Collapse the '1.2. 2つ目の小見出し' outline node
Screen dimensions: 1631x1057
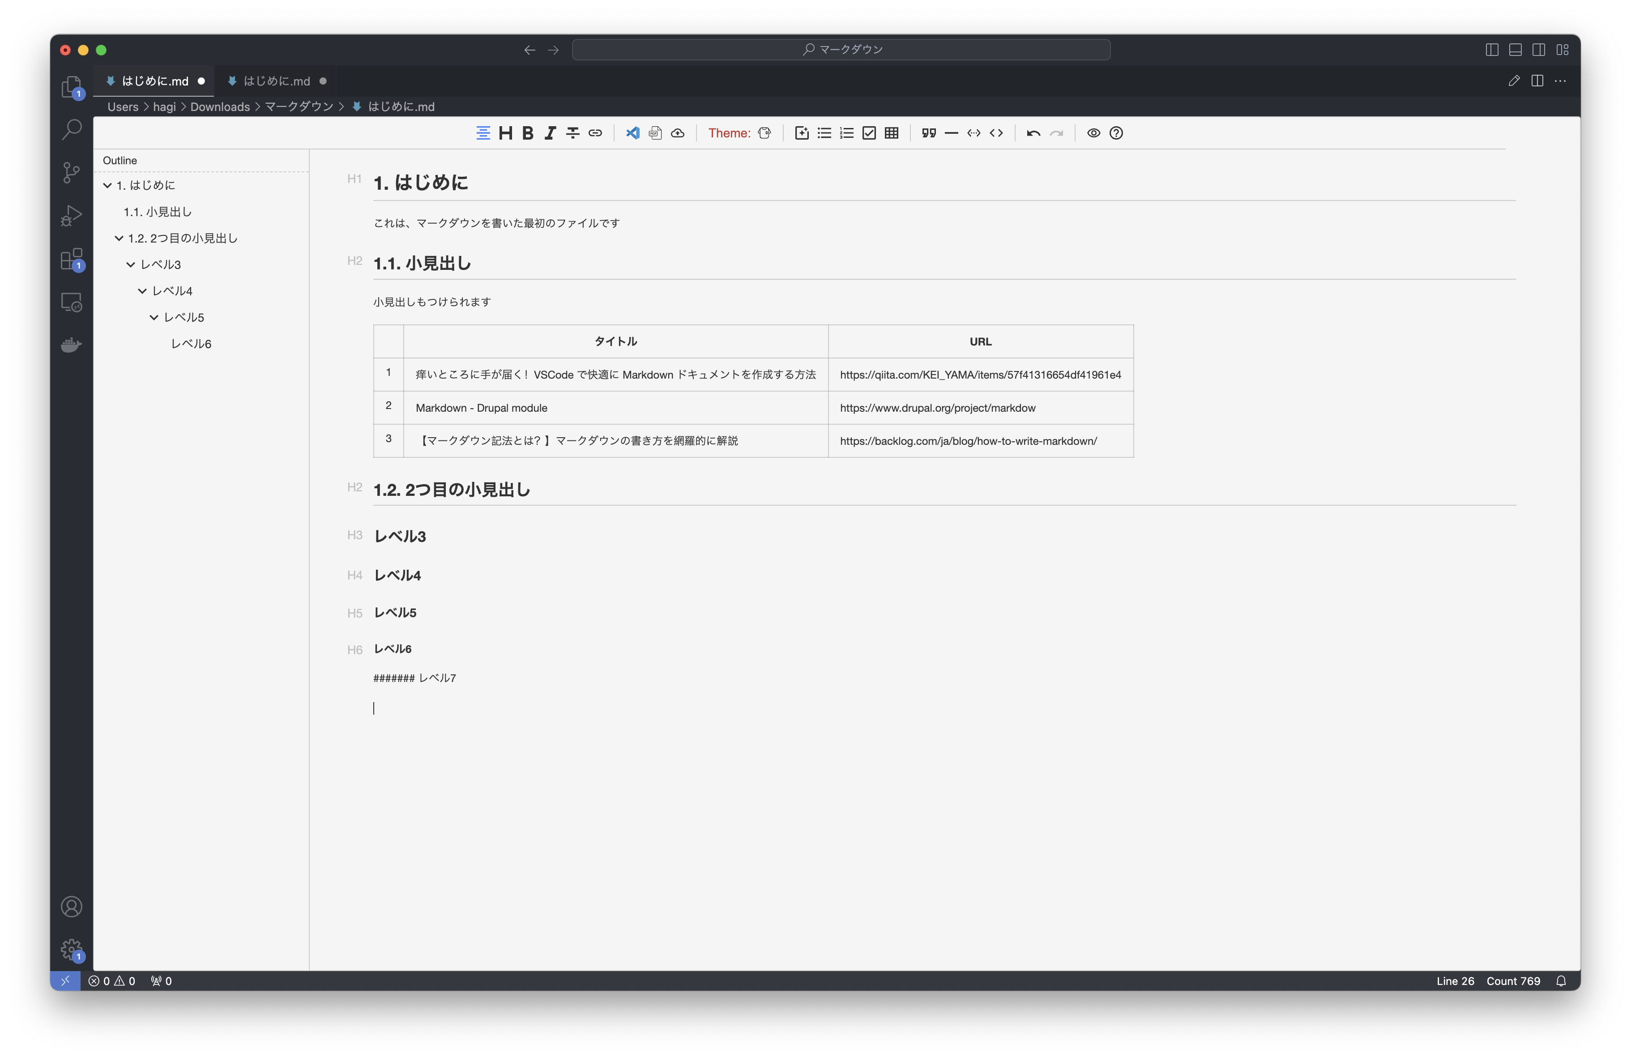tap(119, 238)
